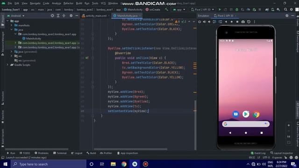Hide the Project panel with minus icon

(77, 15)
